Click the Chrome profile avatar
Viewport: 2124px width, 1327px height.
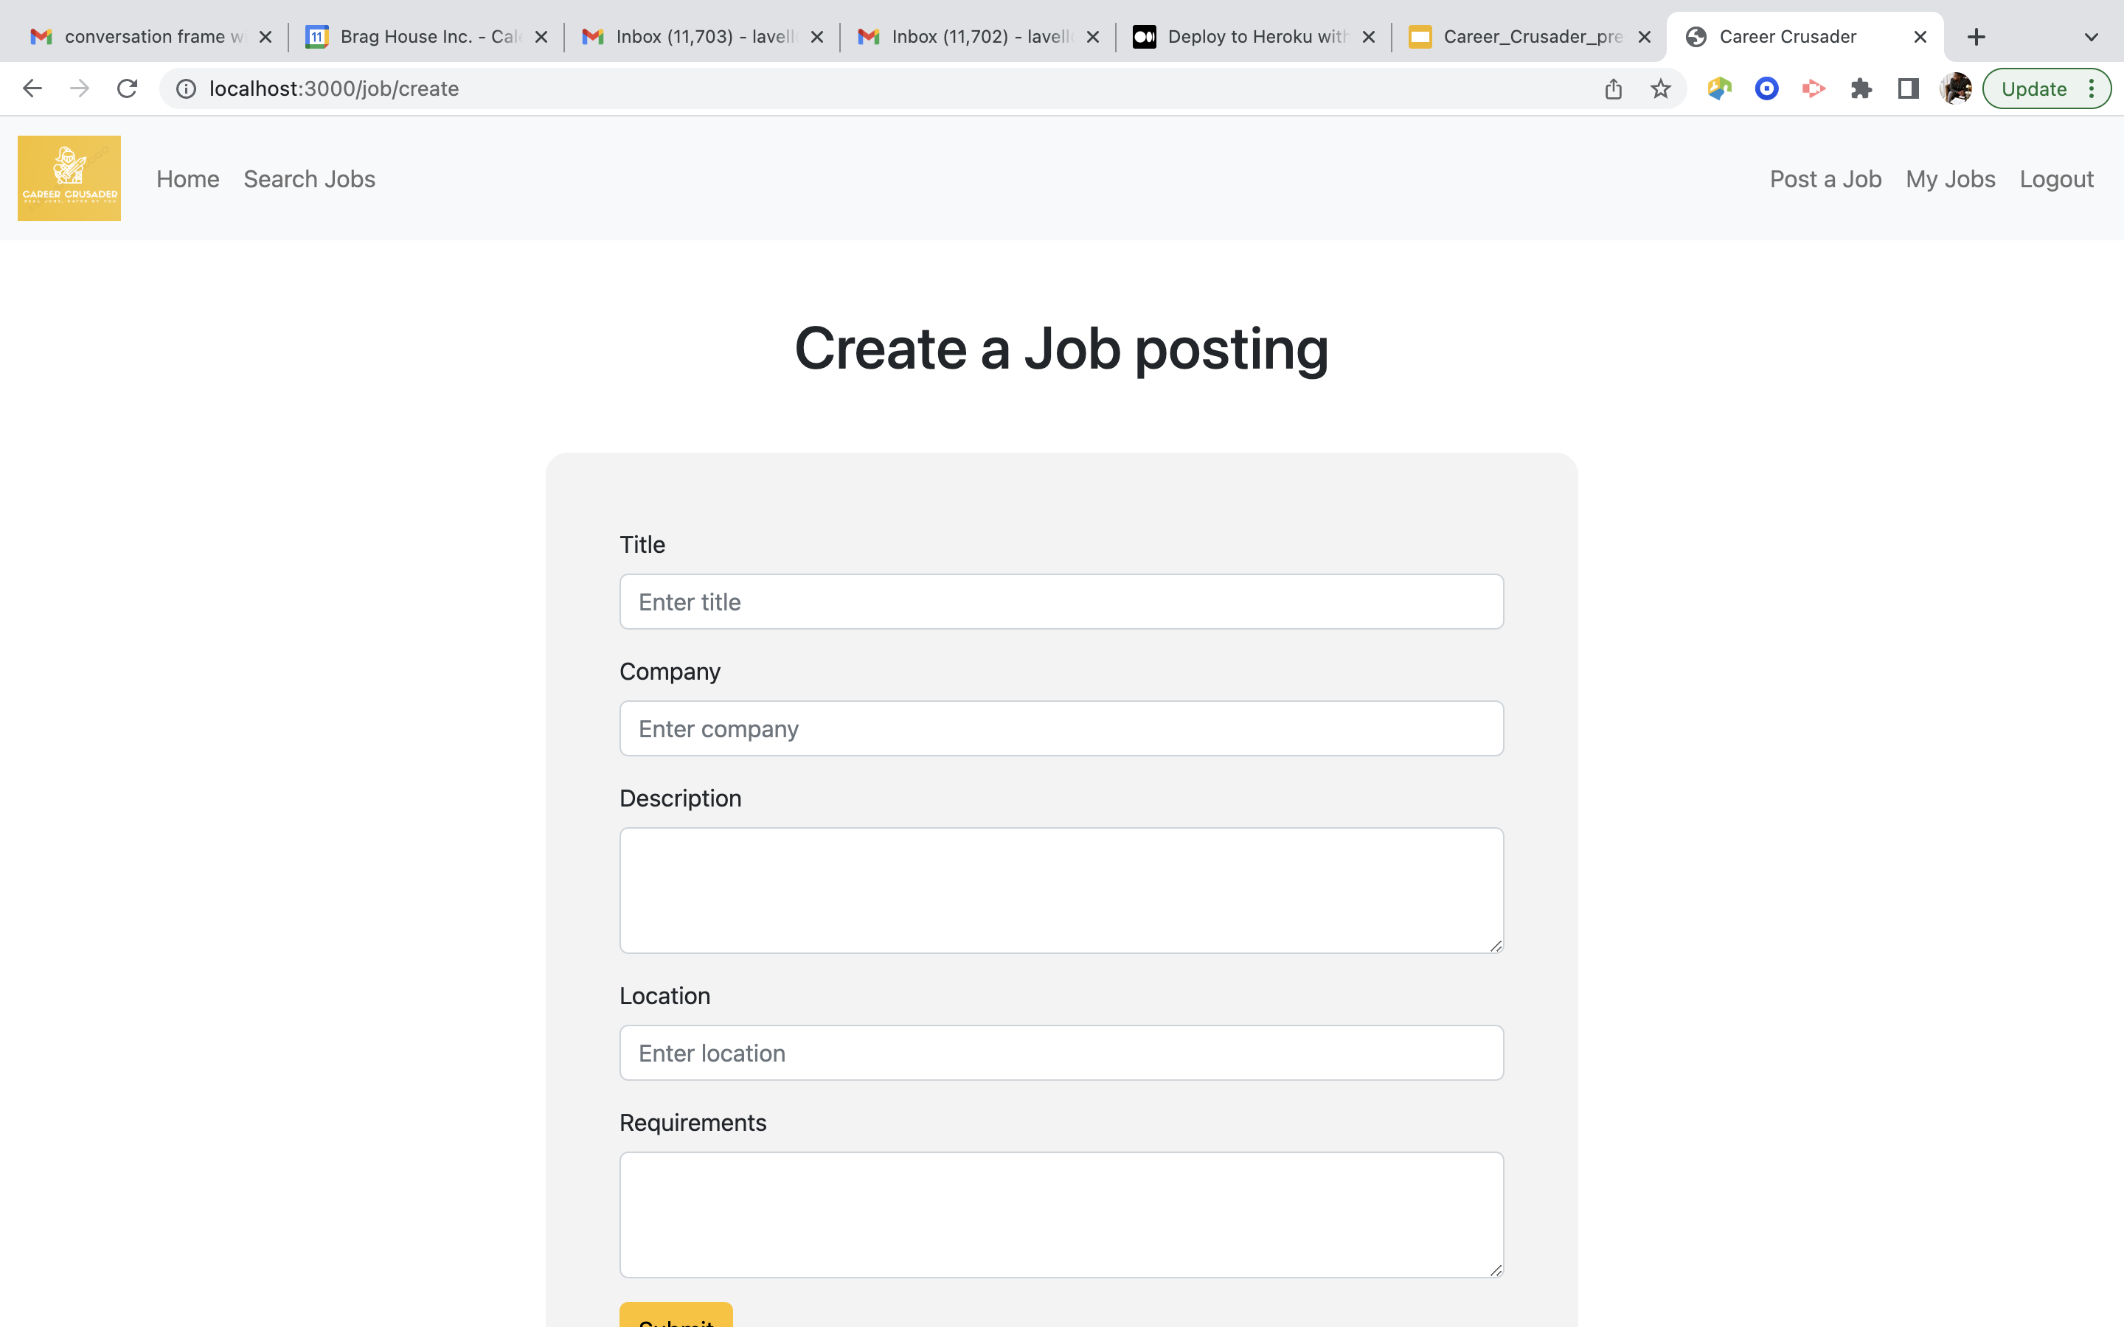coord(1956,88)
